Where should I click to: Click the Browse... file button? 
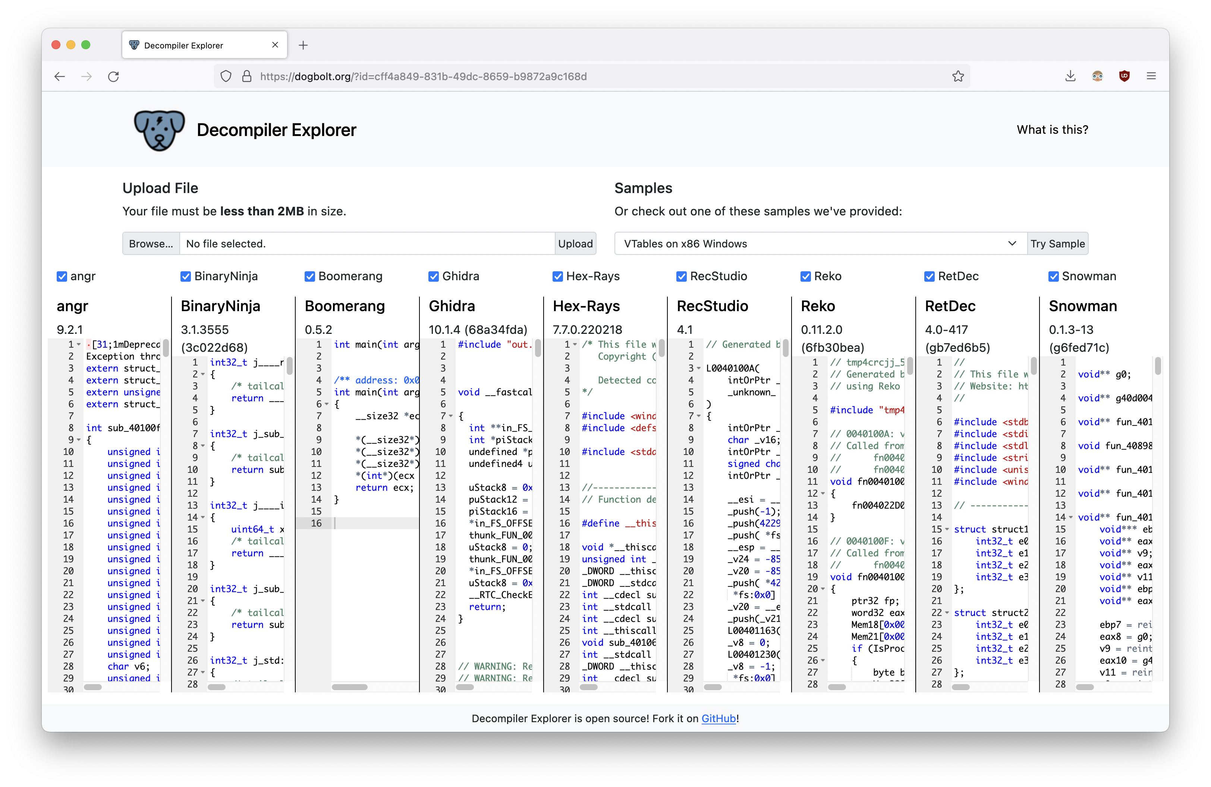pos(151,244)
